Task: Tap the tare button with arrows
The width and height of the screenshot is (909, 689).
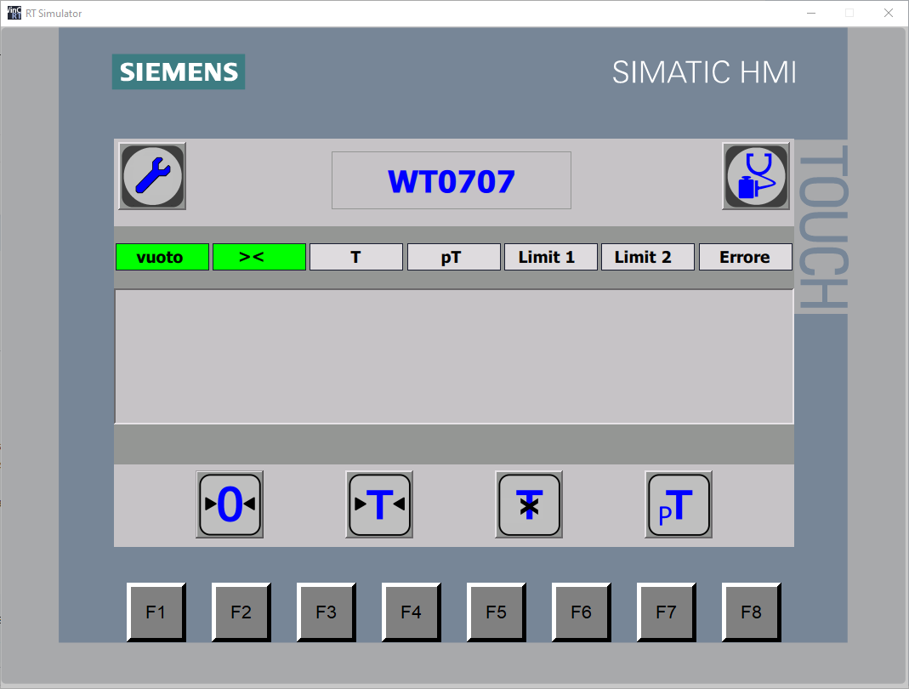Action: tap(379, 504)
